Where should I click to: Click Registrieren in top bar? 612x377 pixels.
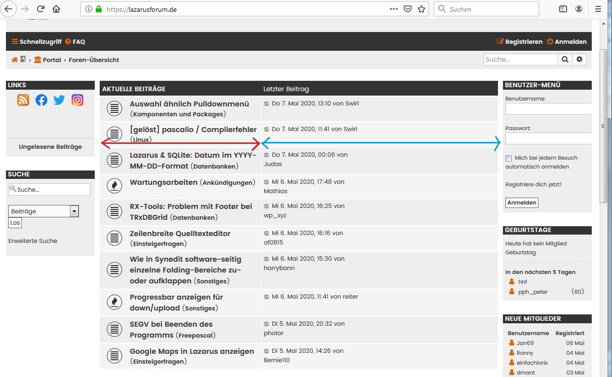[x=520, y=42]
